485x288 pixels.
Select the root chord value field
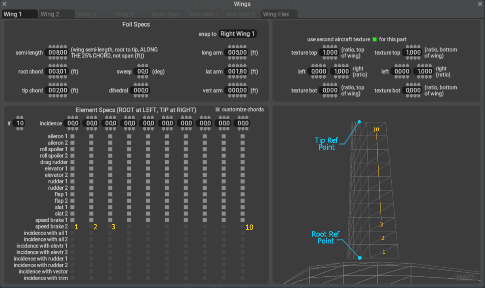point(56,72)
